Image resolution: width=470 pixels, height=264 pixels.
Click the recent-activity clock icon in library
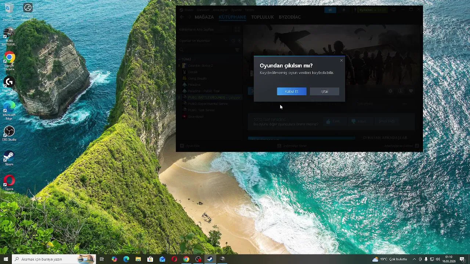pyautogui.click(x=233, y=41)
